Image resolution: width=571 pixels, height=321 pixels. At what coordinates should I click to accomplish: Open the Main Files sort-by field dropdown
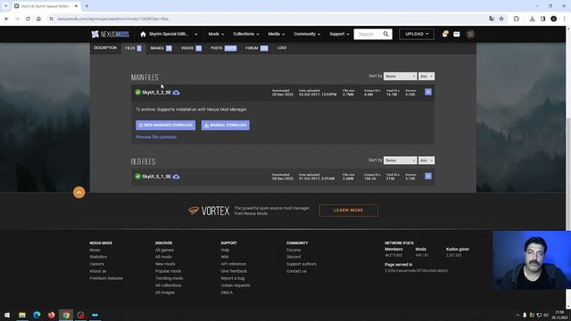pyautogui.click(x=400, y=77)
